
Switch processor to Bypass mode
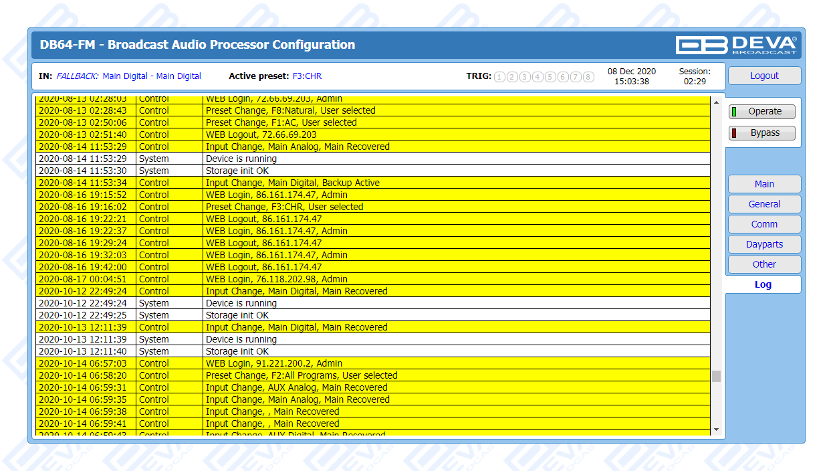pos(762,133)
